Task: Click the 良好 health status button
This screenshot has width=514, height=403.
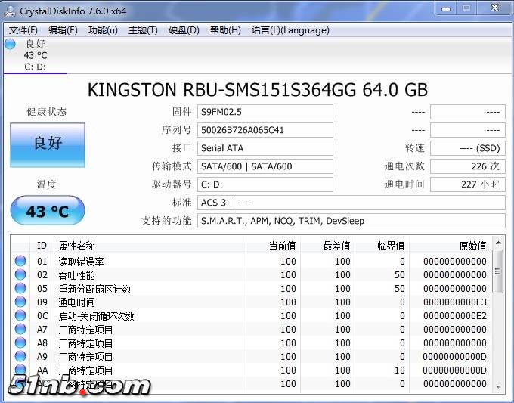Action: point(48,144)
